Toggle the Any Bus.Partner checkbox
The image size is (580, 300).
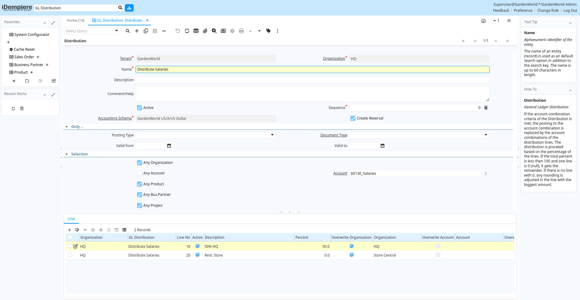tap(140, 195)
